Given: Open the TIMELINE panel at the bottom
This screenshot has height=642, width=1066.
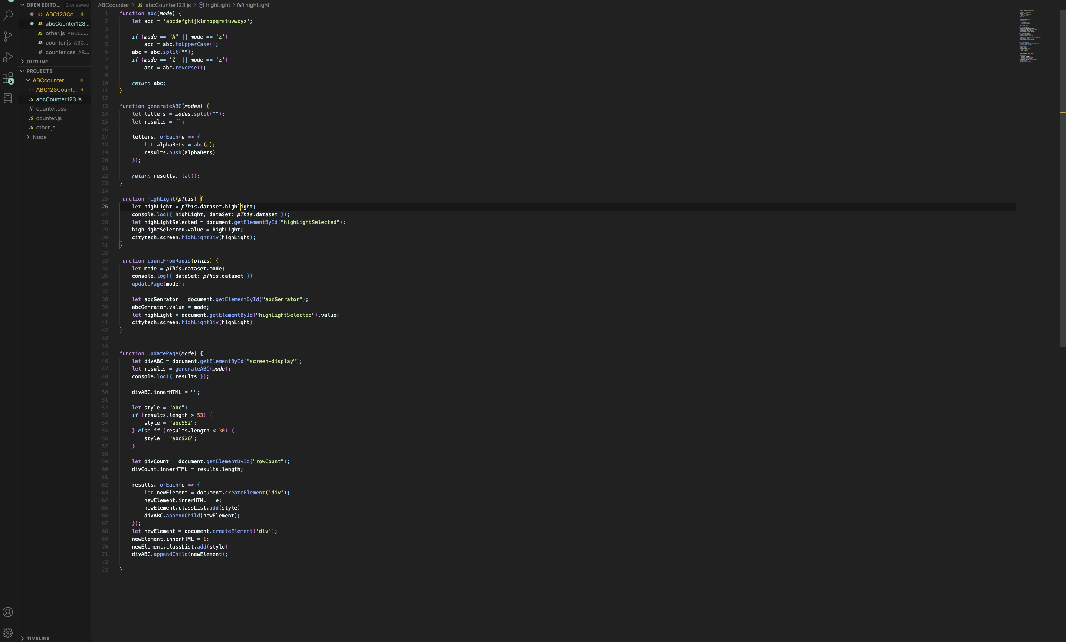Looking at the screenshot, I should point(38,638).
